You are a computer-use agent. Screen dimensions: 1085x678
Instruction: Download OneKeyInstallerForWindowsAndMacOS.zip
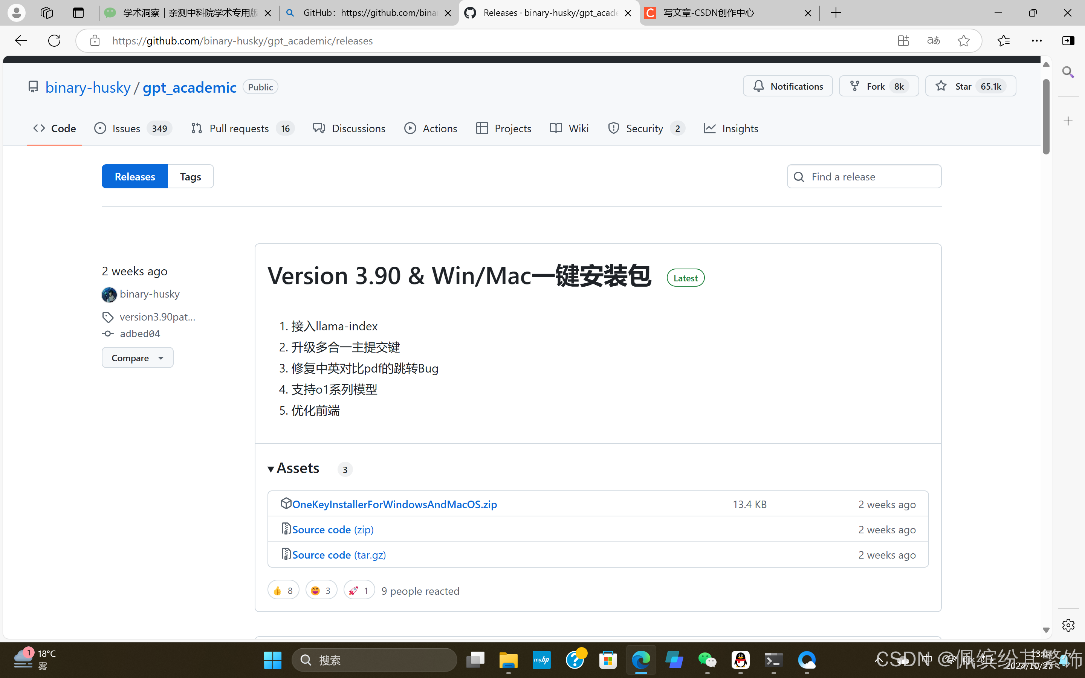tap(394, 504)
